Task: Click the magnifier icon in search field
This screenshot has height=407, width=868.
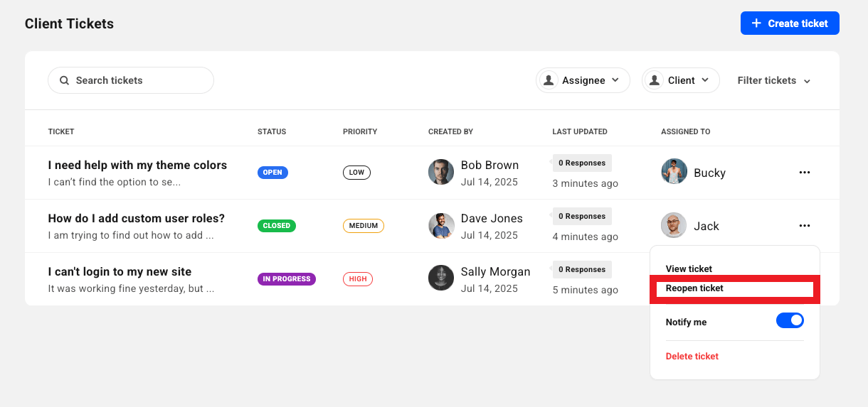Action: click(64, 80)
